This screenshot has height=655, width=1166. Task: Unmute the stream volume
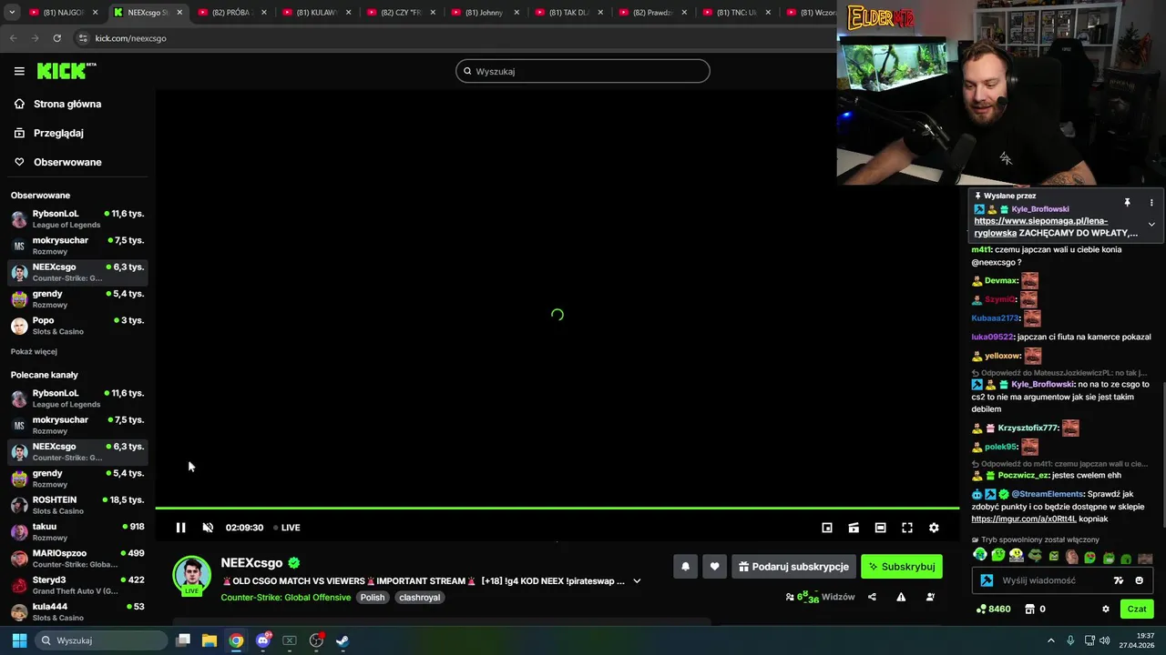tap(208, 528)
